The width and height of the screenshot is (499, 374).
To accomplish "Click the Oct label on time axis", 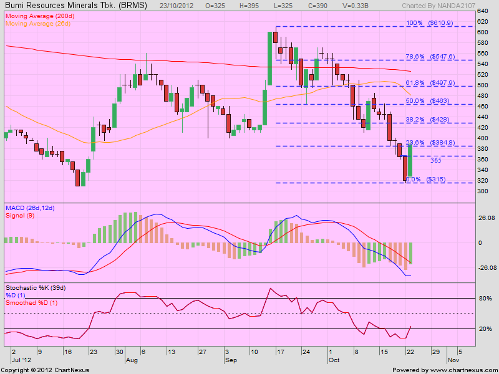I will pos(334,360).
